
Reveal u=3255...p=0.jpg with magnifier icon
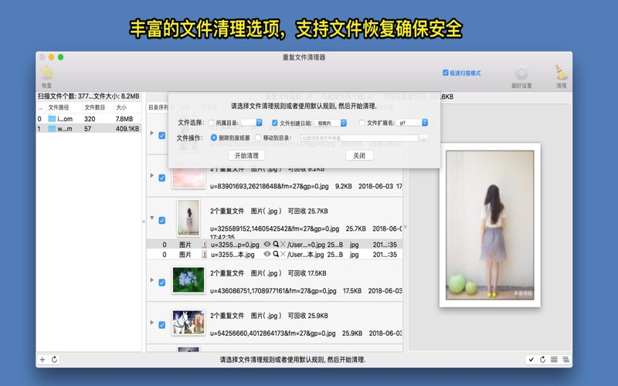click(276, 244)
